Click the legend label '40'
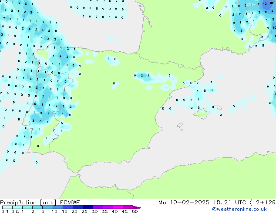This screenshot has height=213, width=276. 114,211
